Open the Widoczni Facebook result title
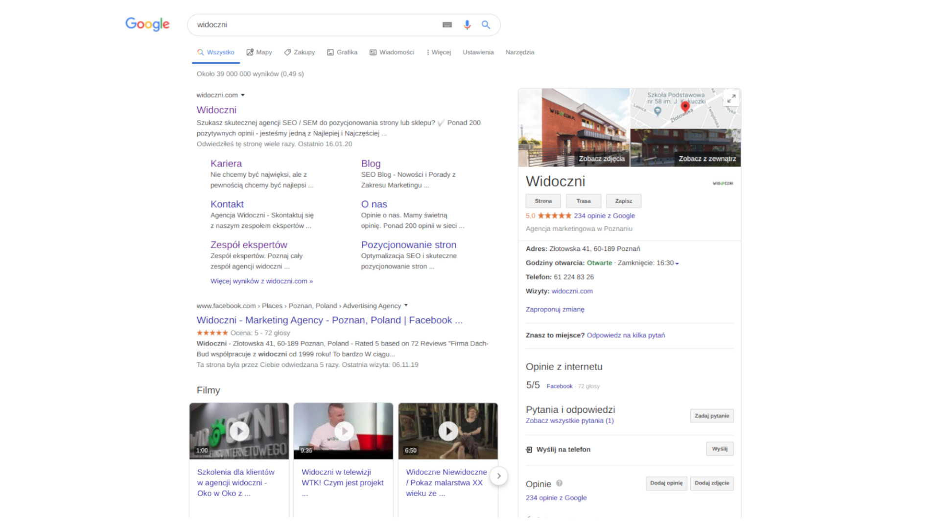The width and height of the screenshot is (940, 529). point(329,320)
